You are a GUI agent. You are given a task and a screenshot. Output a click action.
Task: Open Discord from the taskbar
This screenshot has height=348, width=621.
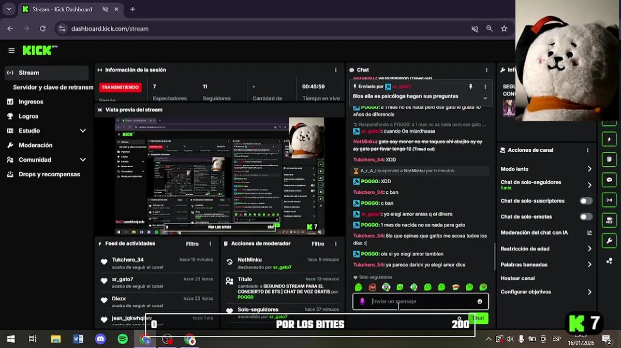coord(100,339)
